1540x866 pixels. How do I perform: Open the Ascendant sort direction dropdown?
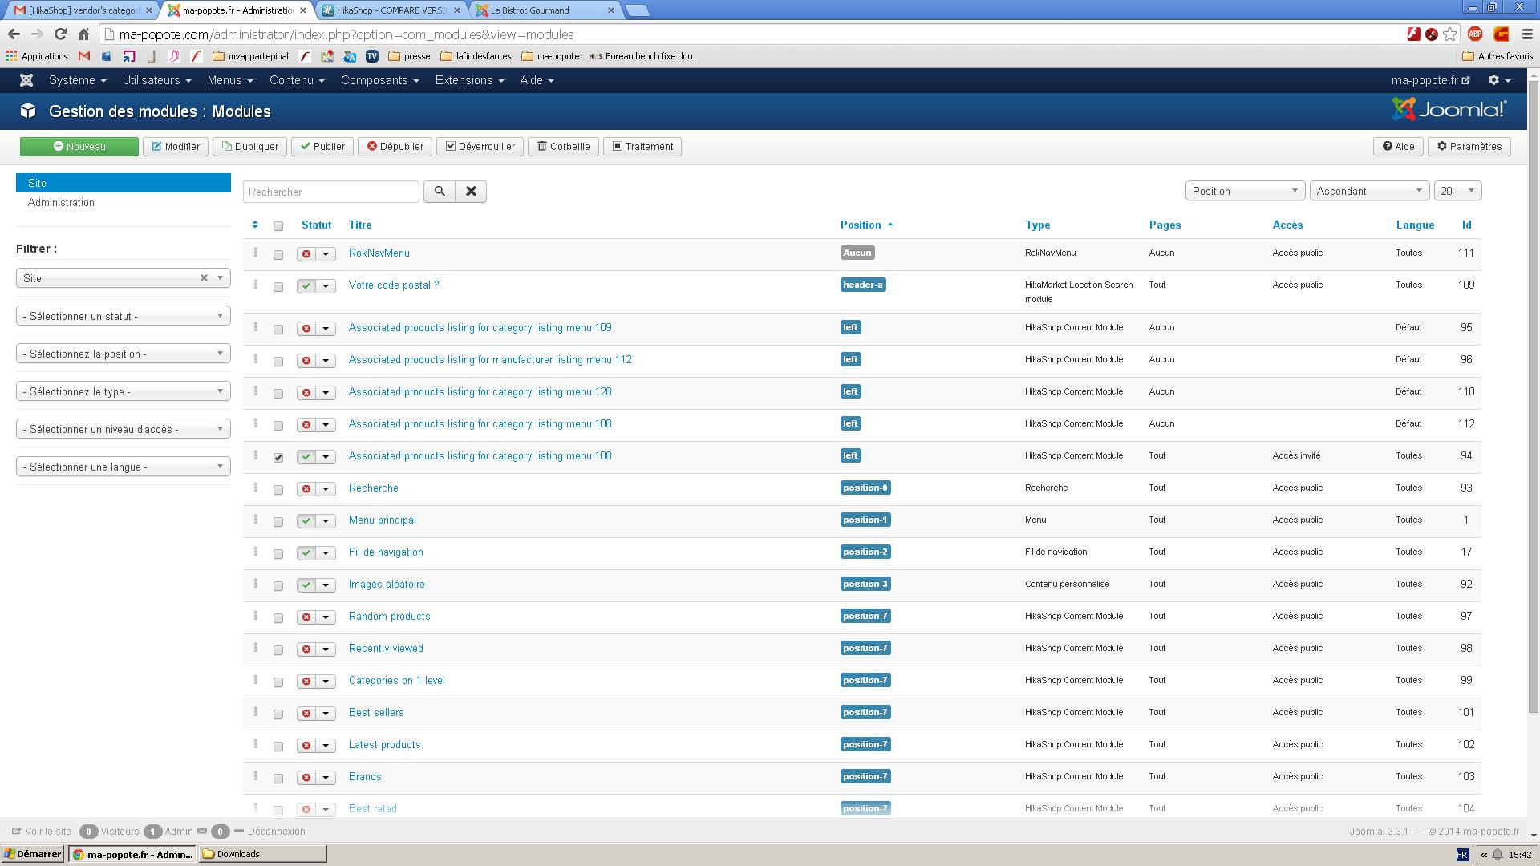pyautogui.click(x=1368, y=191)
